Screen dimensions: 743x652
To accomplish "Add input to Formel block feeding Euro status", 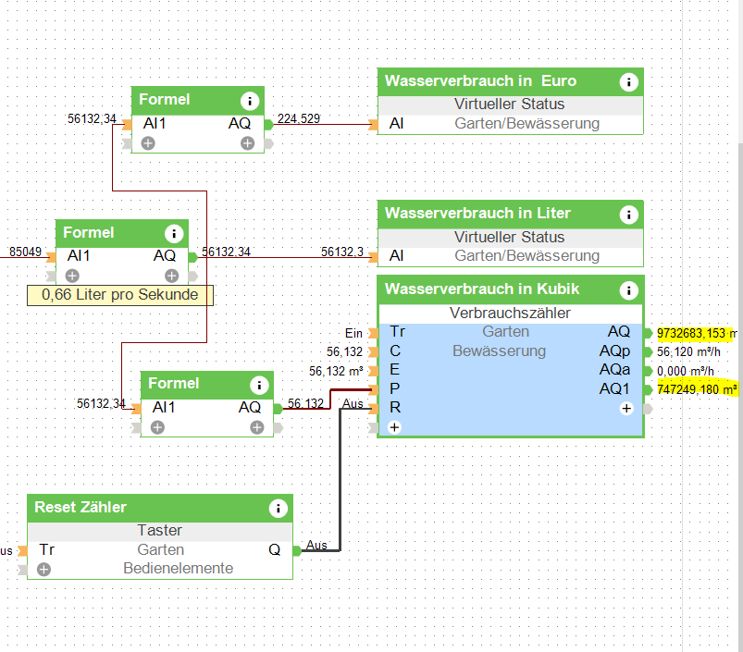I will pos(148,143).
